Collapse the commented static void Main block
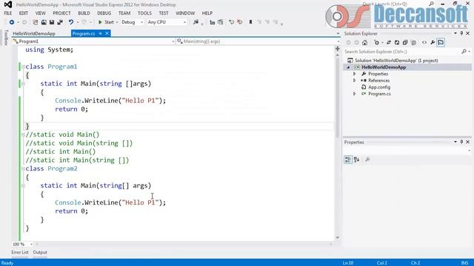Viewport: 474px width, 266px height. tap(23, 134)
